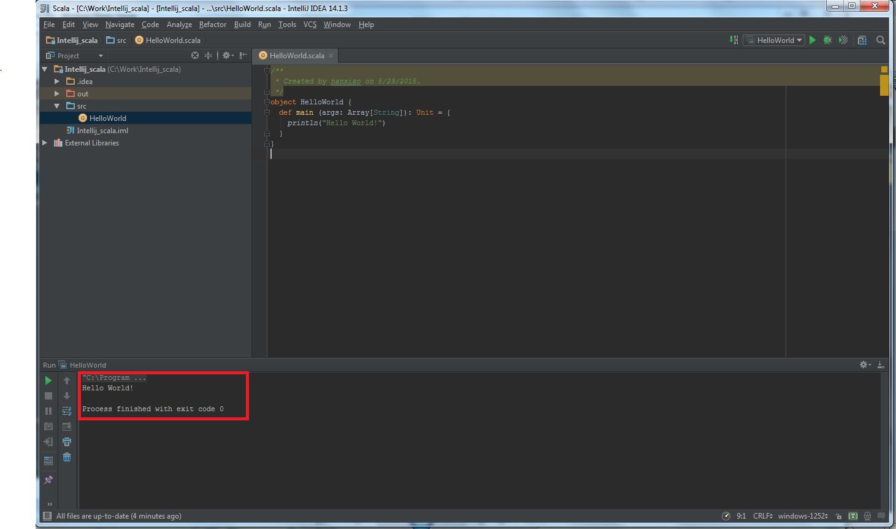Click the Restore Layout icon
Viewport: 896px width, 529px height.
(48, 460)
